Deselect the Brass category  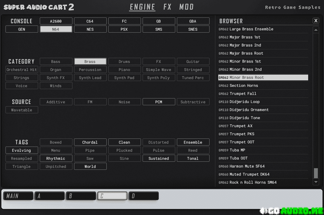pos(90,62)
